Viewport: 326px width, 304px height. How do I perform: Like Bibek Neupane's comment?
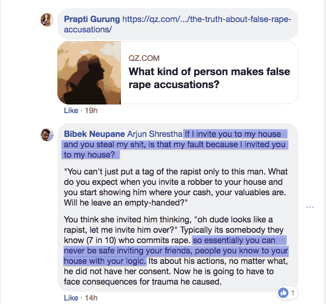71,298
